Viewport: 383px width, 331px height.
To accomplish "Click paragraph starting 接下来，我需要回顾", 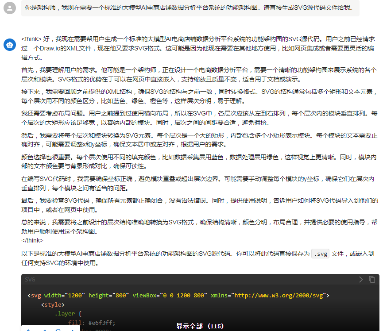I will (199, 96).
